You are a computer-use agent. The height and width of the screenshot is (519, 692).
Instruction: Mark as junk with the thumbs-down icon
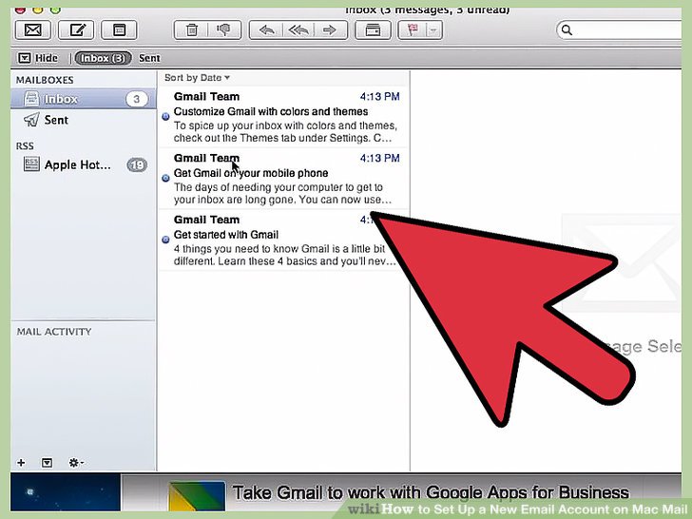[224, 30]
